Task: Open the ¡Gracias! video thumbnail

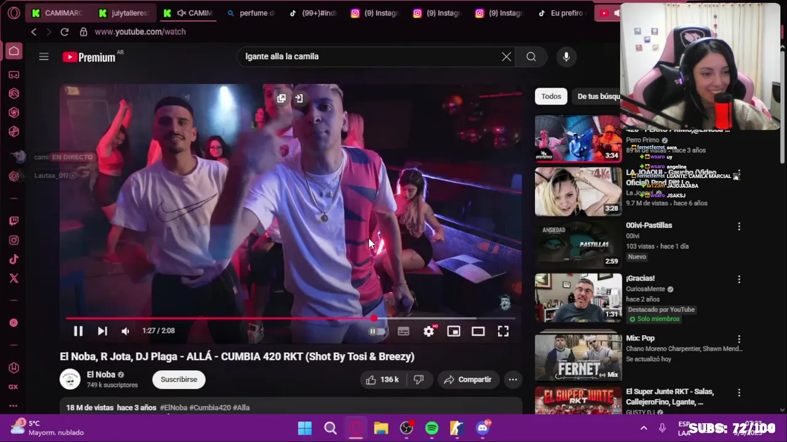Action: click(578, 297)
